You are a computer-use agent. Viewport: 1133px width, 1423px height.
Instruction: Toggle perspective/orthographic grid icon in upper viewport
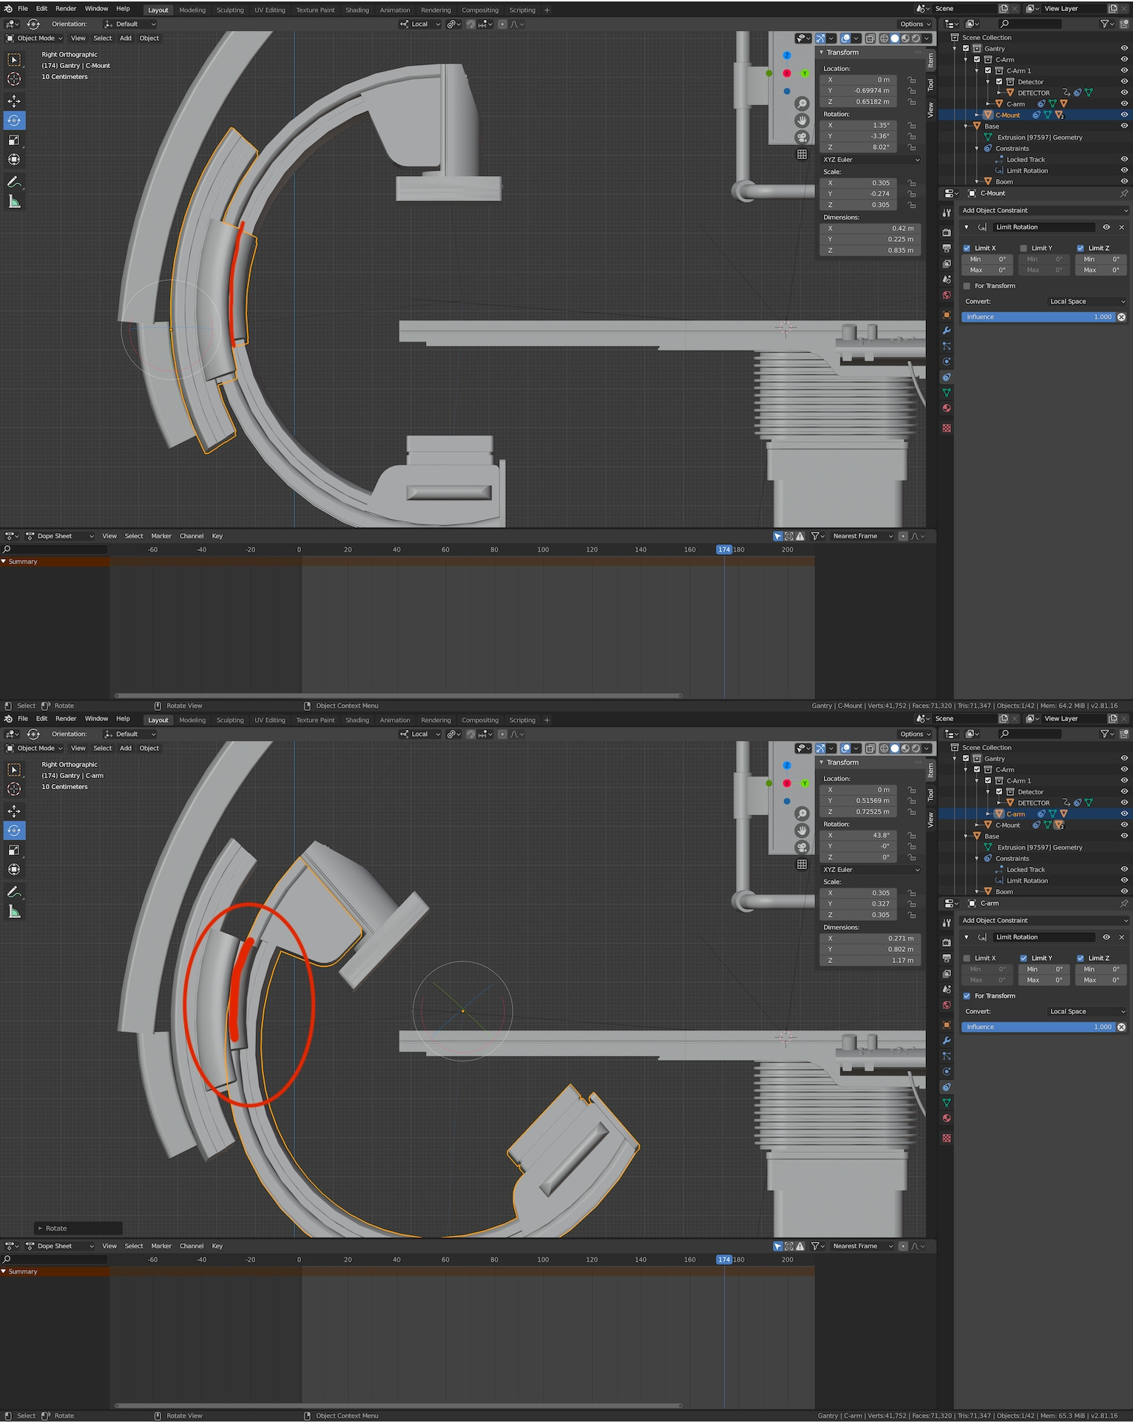click(x=802, y=155)
